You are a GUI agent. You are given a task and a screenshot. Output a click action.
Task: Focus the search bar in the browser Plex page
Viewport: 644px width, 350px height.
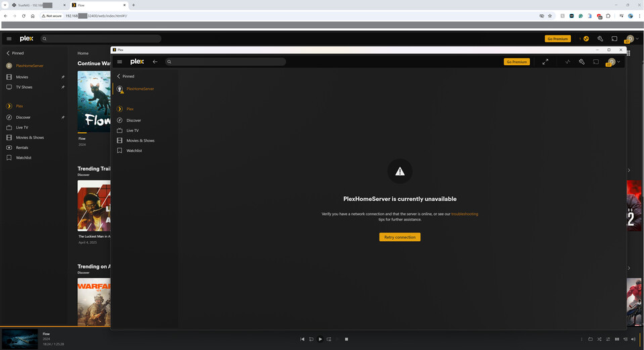click(101, 38)
